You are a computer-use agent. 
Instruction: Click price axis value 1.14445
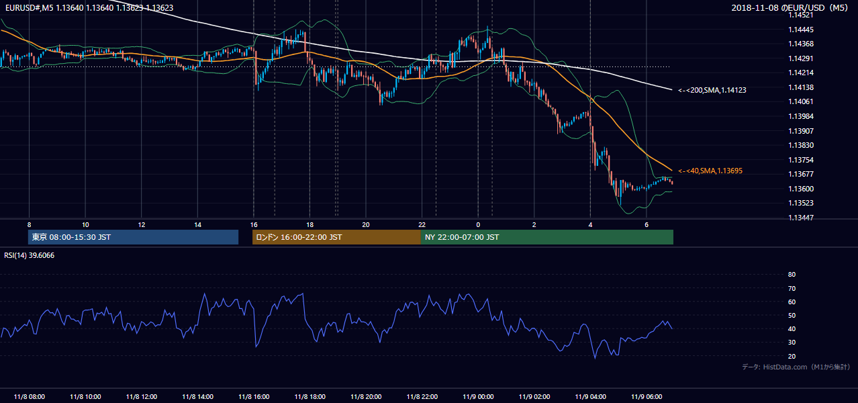point(800,30)
